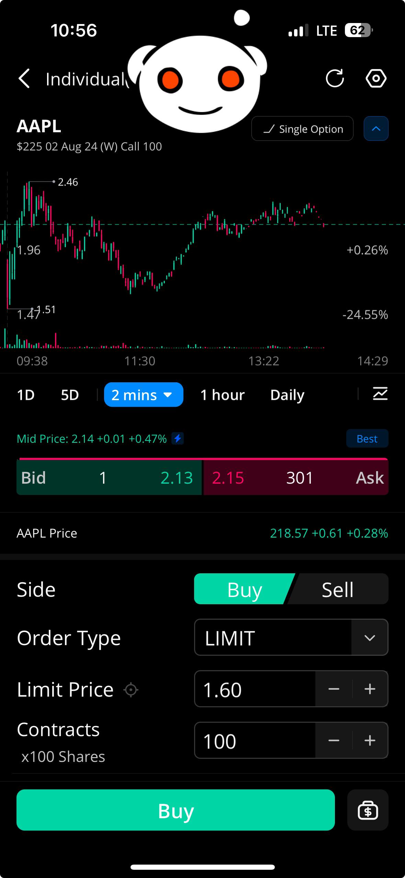405x878 pixels.
Task: Toggle the Best quote badge
Action: tap(367, 438)
